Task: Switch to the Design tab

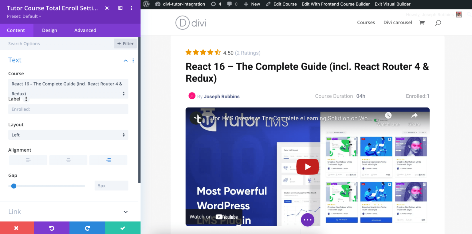Action: [49, 30]
